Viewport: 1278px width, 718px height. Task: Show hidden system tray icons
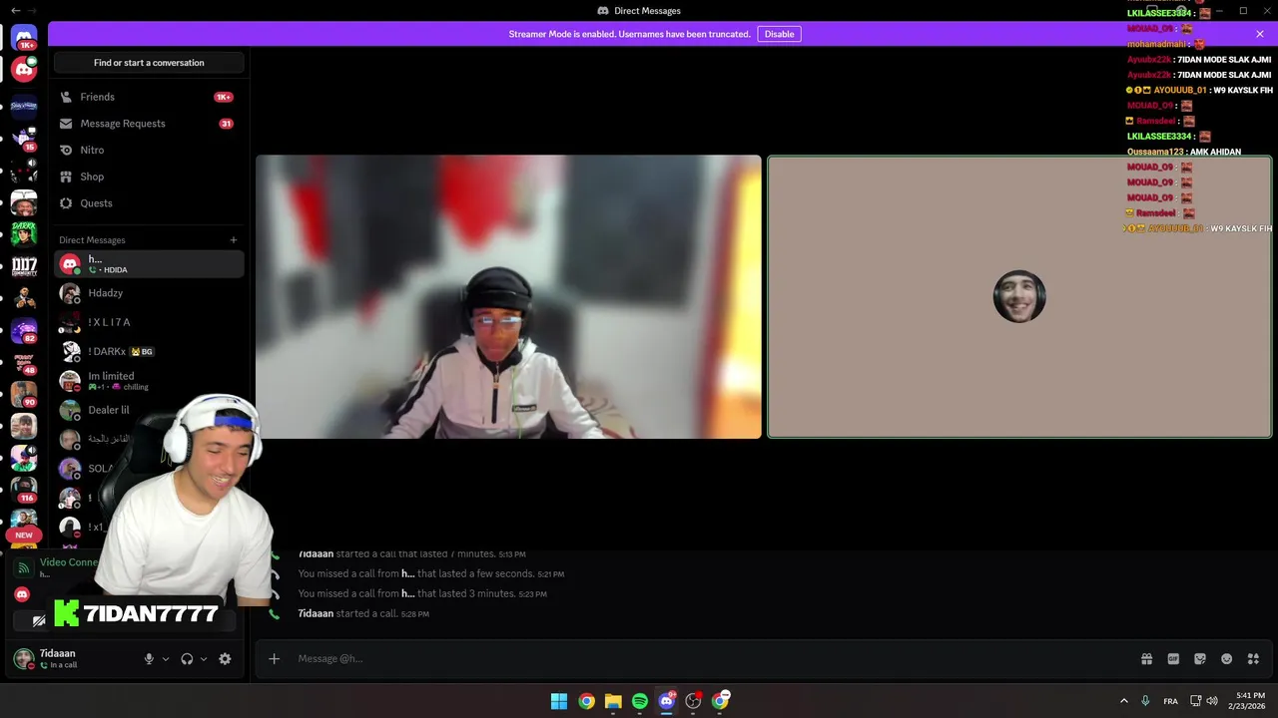1123,701
